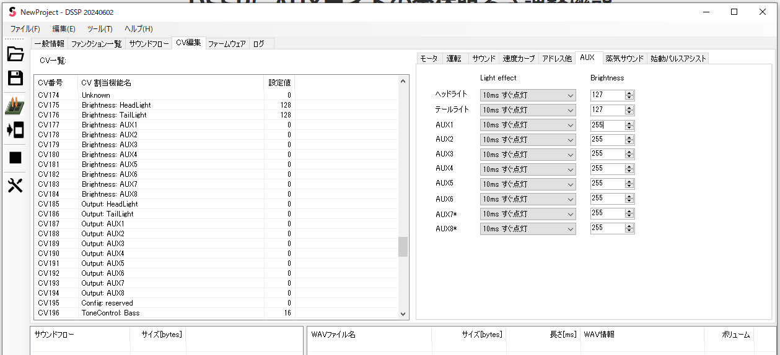
Task: Click the AUX2 brightness value field
Action: (x=606, y=140)
